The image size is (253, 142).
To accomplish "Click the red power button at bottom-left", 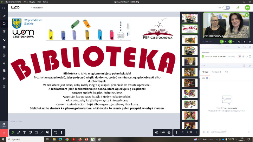I will tap(4, 133).
